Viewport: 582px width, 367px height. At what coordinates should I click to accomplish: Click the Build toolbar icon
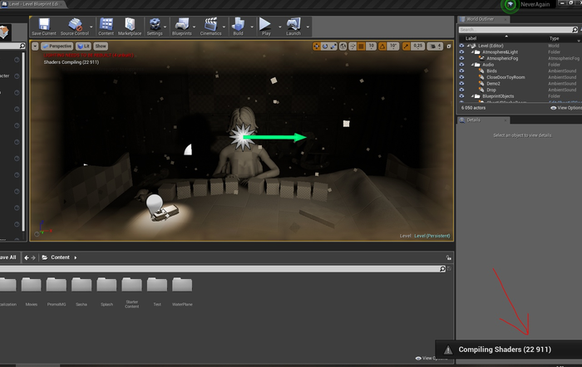click(x=238, y=25)
